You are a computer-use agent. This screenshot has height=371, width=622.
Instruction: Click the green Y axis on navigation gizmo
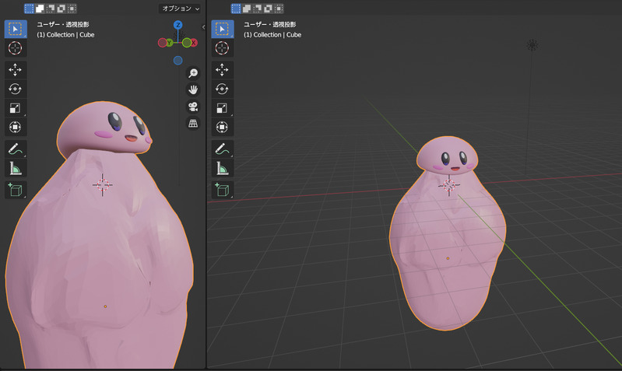coord(170,43)
